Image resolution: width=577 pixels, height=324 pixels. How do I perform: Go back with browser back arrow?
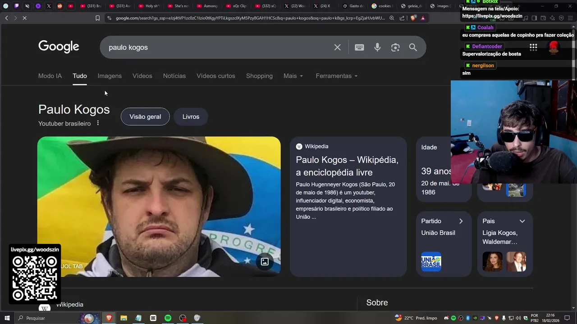tap(6, 18)
